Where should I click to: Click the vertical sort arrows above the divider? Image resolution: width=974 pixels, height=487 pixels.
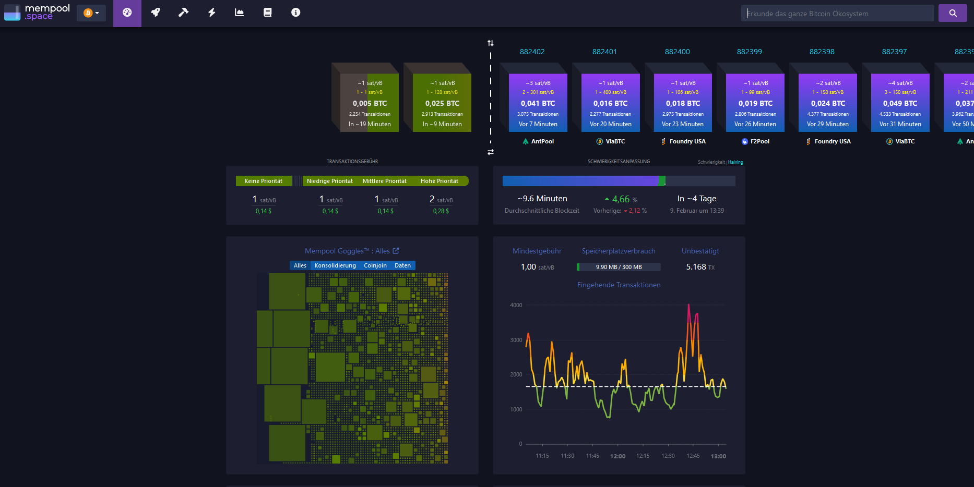tap(491, 43)
